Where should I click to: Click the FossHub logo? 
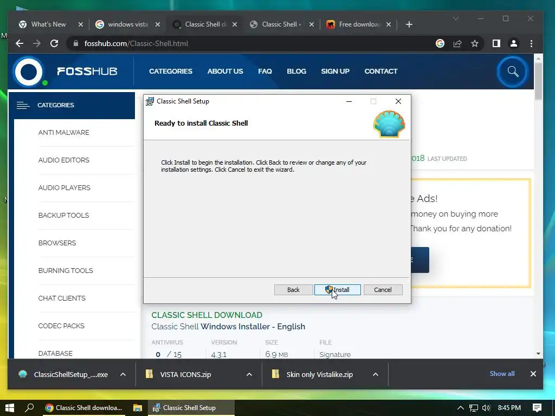coord(66,71)
